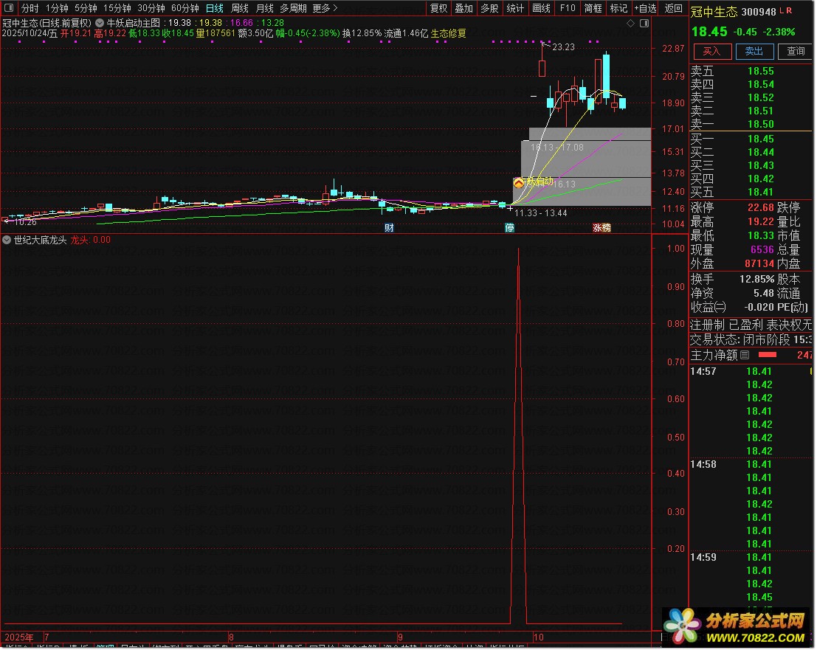Expand dropdown beside 世纪大底龙头 indicator
The image size is (817, 650).
click(7, 240)
